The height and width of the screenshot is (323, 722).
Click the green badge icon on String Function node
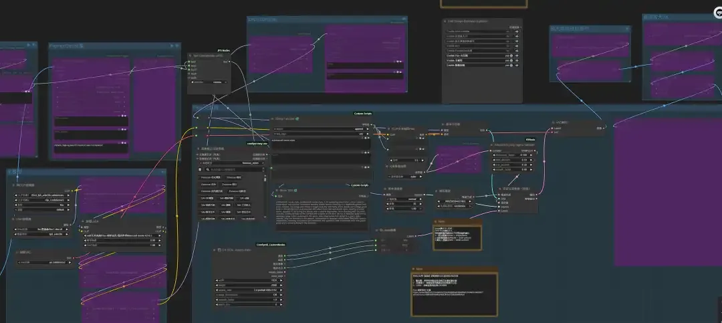tap(296, 119)
